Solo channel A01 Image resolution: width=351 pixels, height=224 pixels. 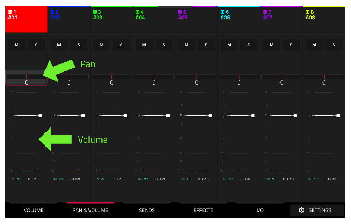[x=36, y=45]
